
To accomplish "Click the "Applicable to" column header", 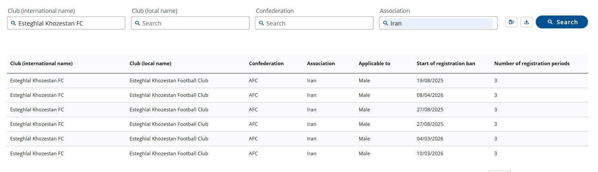I will (x=374, y=64).
